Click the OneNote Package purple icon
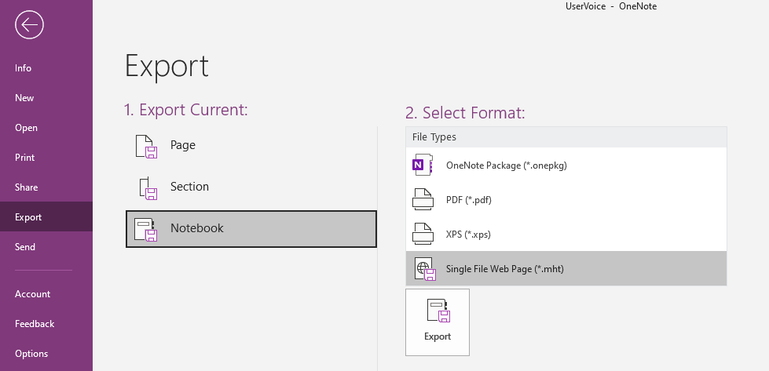This screenshot has width=769, height=371. click(423, 165)
